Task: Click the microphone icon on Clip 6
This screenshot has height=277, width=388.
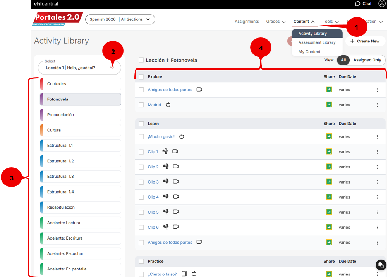Action: click(x=166, y=227)
